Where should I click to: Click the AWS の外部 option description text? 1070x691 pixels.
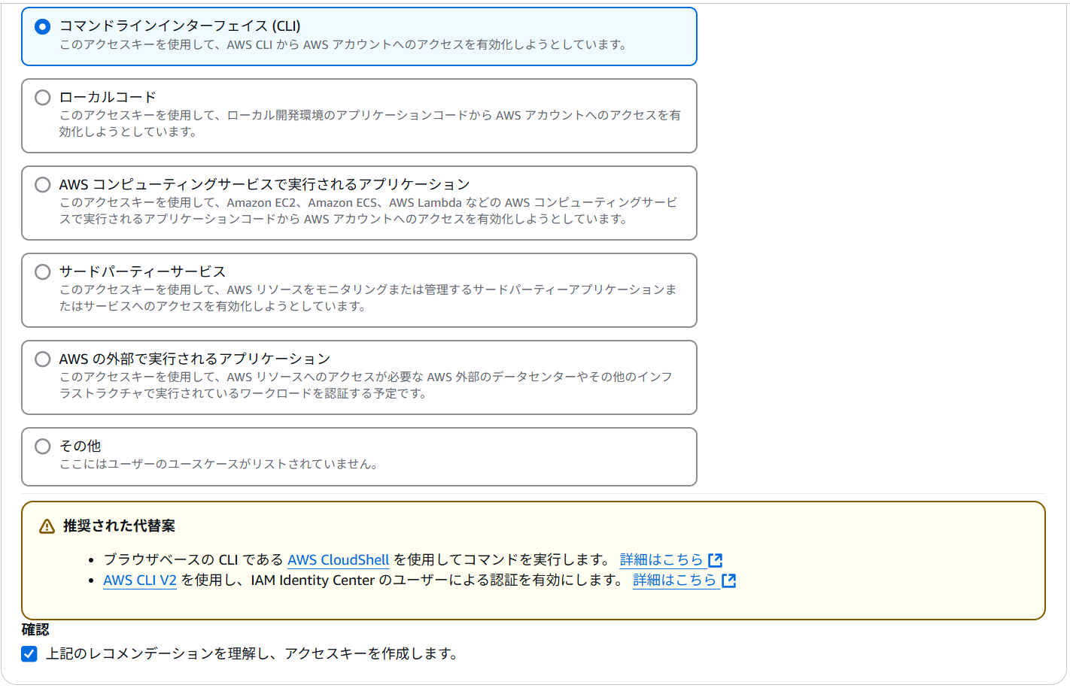click(x=366, y=385)
